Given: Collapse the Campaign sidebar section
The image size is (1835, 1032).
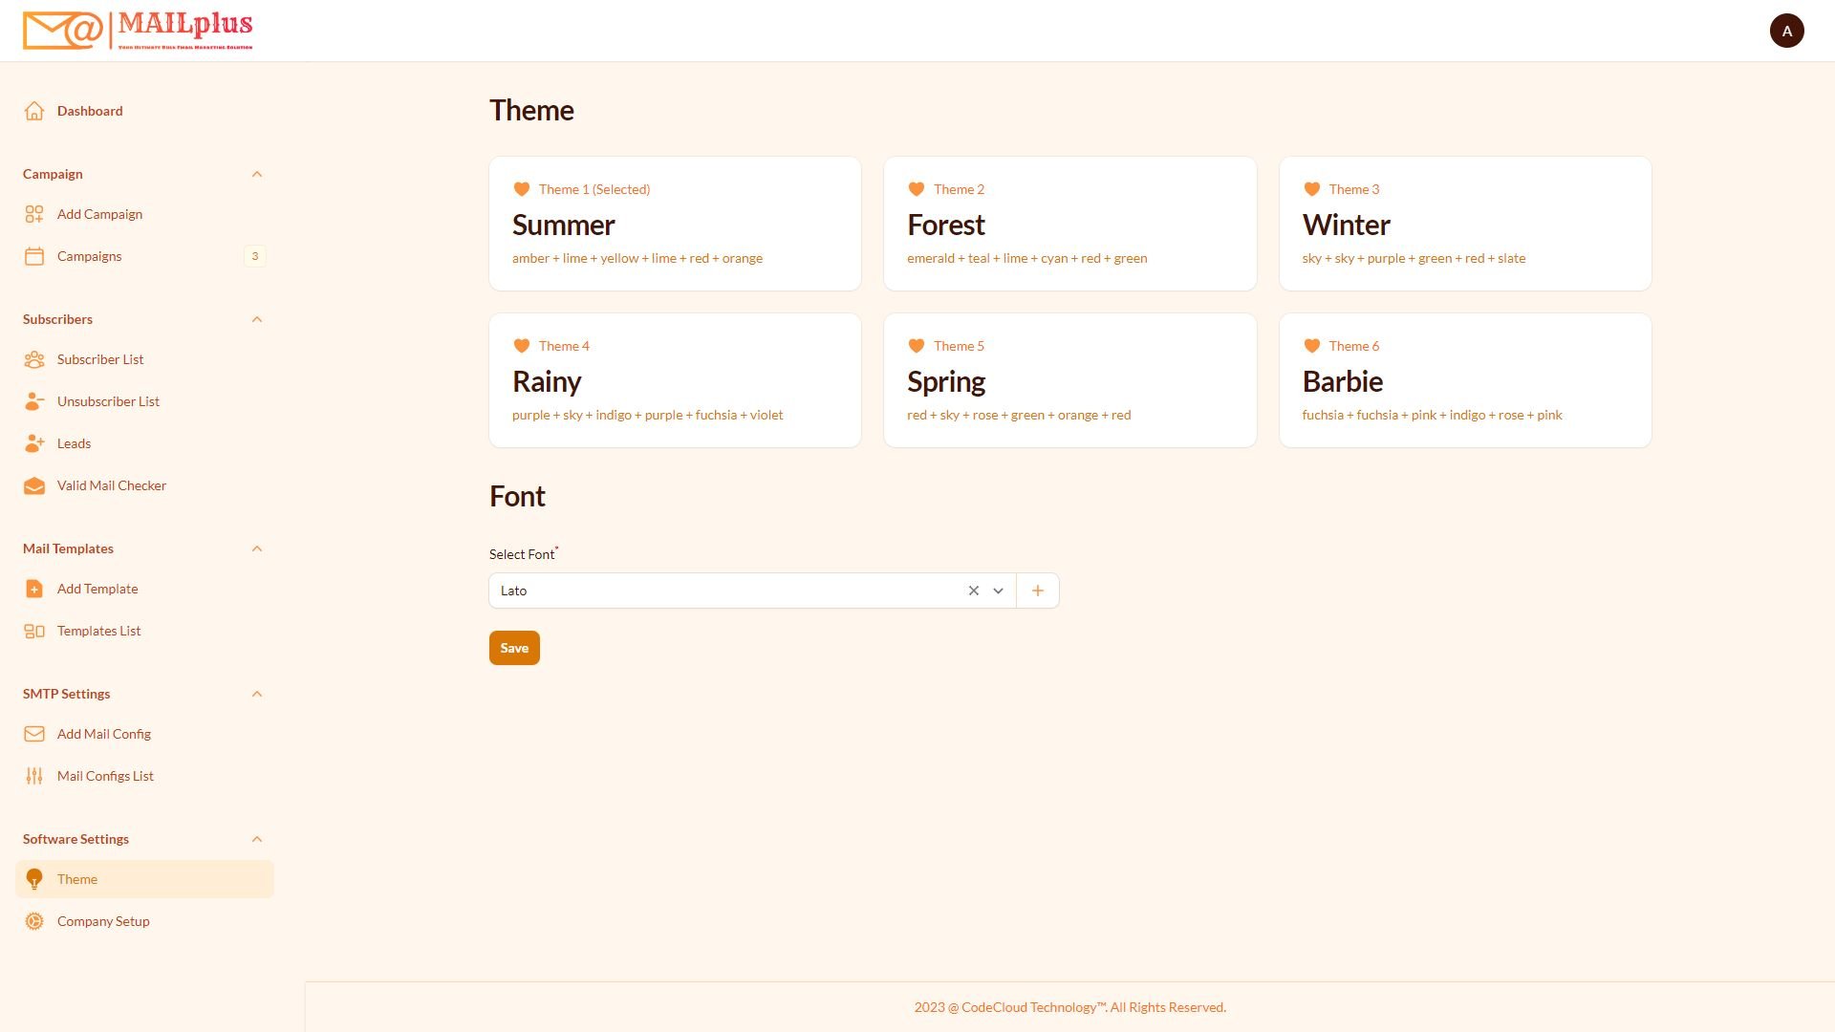Looking at the screenshot, I should coord(256,174).
